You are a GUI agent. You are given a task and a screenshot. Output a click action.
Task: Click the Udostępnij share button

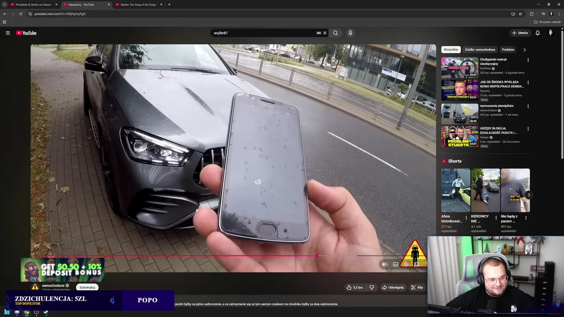coord(393,288)
